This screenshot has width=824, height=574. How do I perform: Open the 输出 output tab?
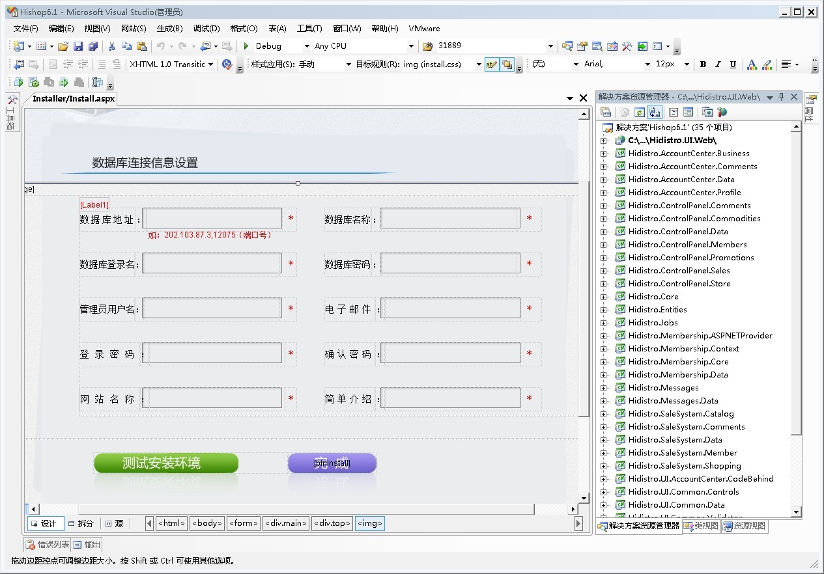tap(87, 545)
